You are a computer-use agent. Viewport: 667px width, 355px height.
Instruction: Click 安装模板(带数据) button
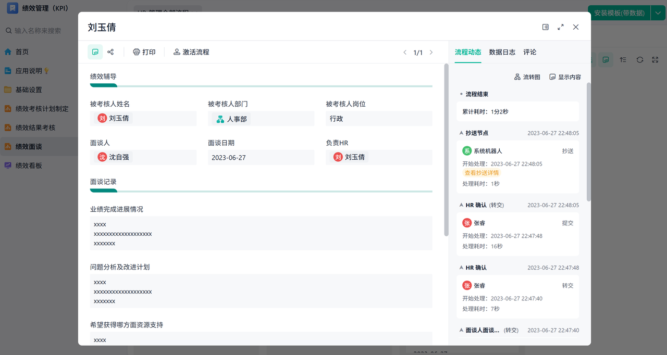[619, 12]
